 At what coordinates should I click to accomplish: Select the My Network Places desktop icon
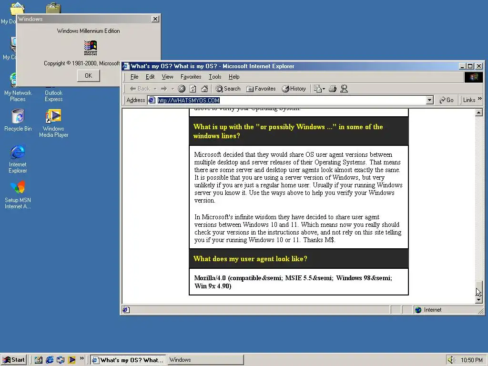[x=18, y=88]
